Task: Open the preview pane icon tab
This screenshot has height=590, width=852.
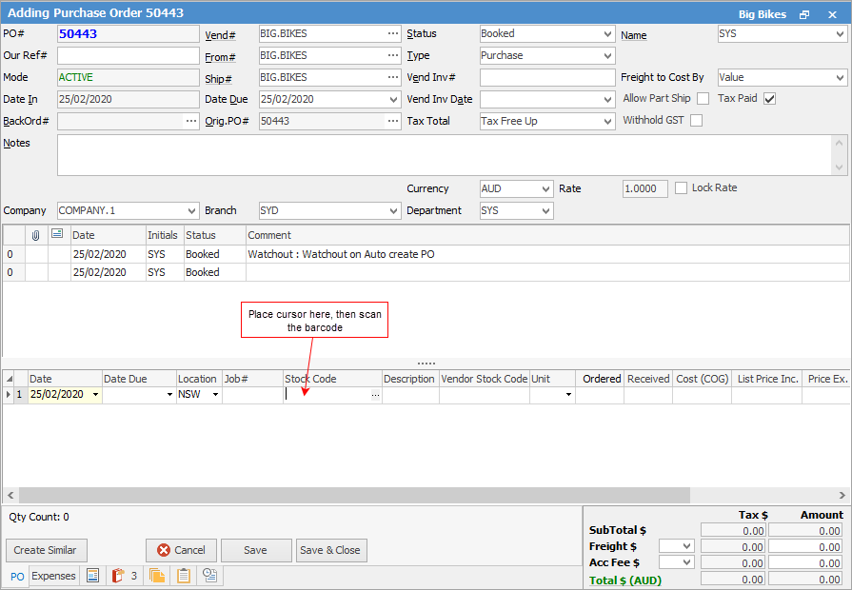Action: click(x=92, y=576)
